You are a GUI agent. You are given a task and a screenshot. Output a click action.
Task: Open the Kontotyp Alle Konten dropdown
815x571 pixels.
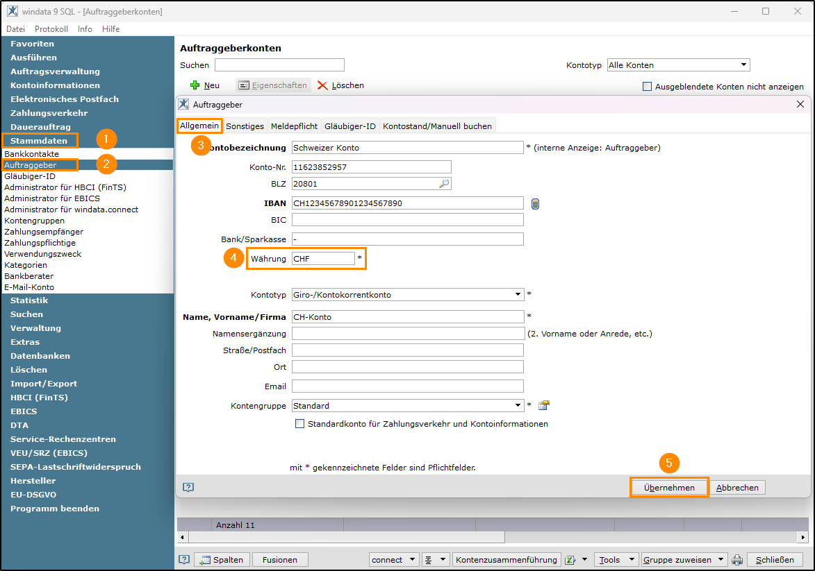pos(678,65)
